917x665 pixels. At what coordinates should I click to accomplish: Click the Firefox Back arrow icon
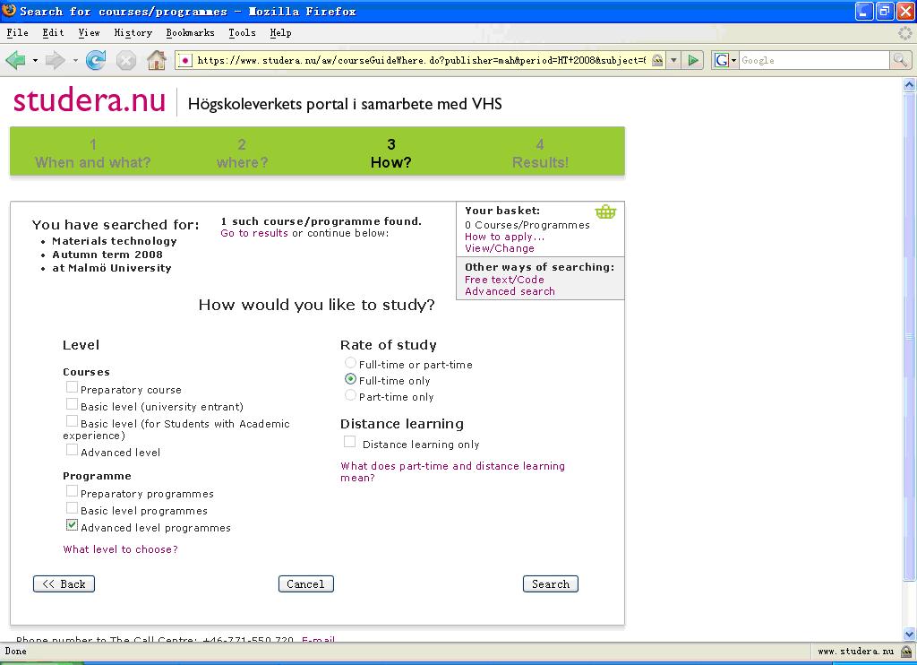coord(15,60)
